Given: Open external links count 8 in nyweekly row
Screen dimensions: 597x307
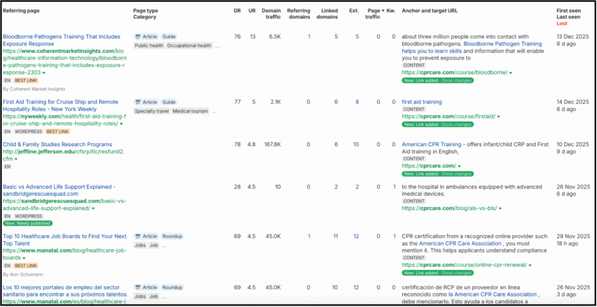Looking at the screenshot, I should [357, 102].
